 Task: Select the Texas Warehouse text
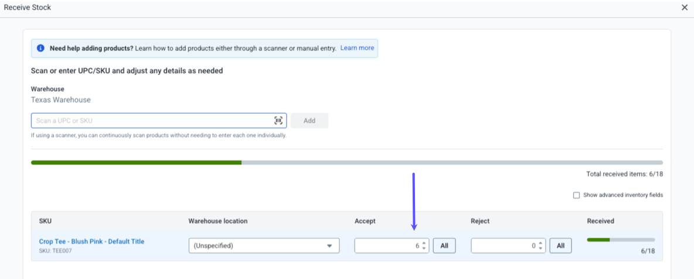pos(60,100)
